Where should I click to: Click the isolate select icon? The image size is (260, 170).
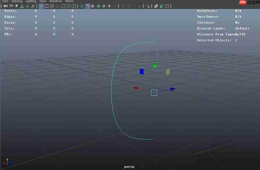coord(148,6)
